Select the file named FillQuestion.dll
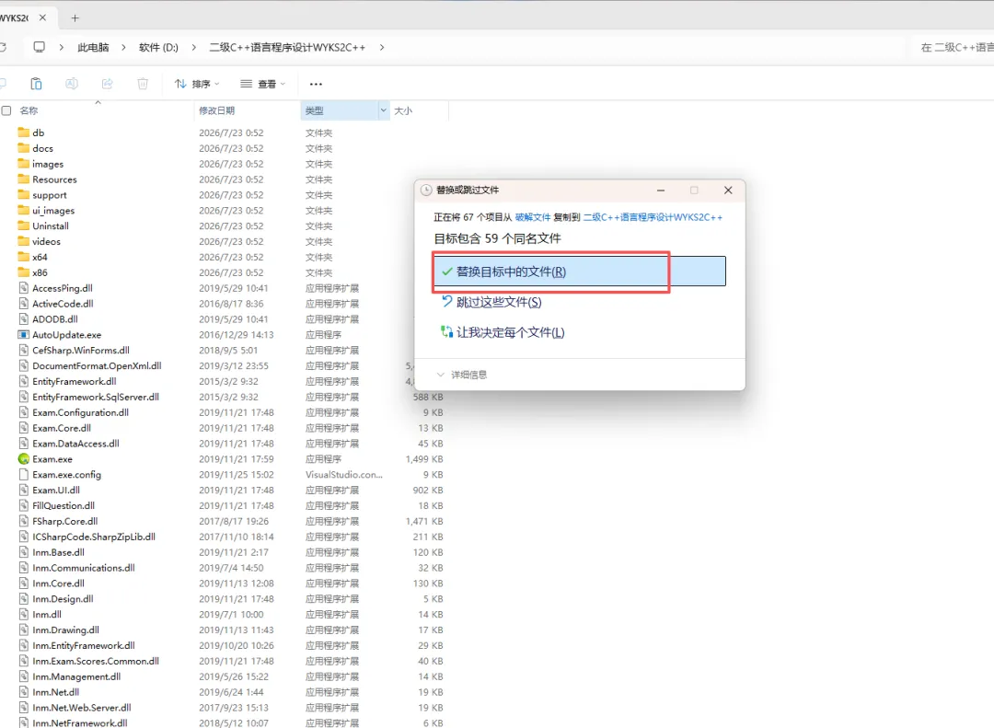This screenshot has width=994, height=728. pos(64,505)
